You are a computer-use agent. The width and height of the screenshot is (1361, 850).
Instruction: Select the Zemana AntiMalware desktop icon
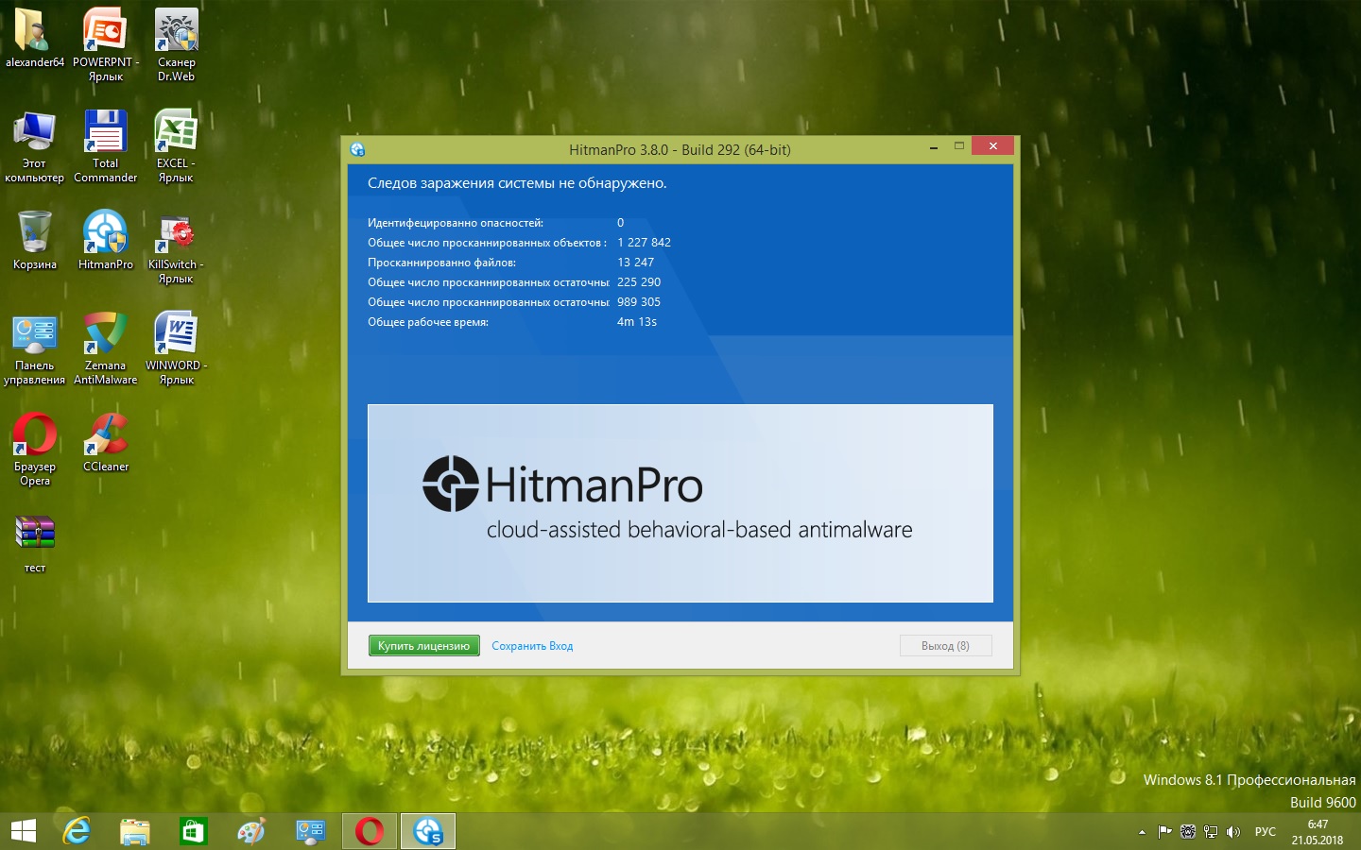tap(105, 335)
